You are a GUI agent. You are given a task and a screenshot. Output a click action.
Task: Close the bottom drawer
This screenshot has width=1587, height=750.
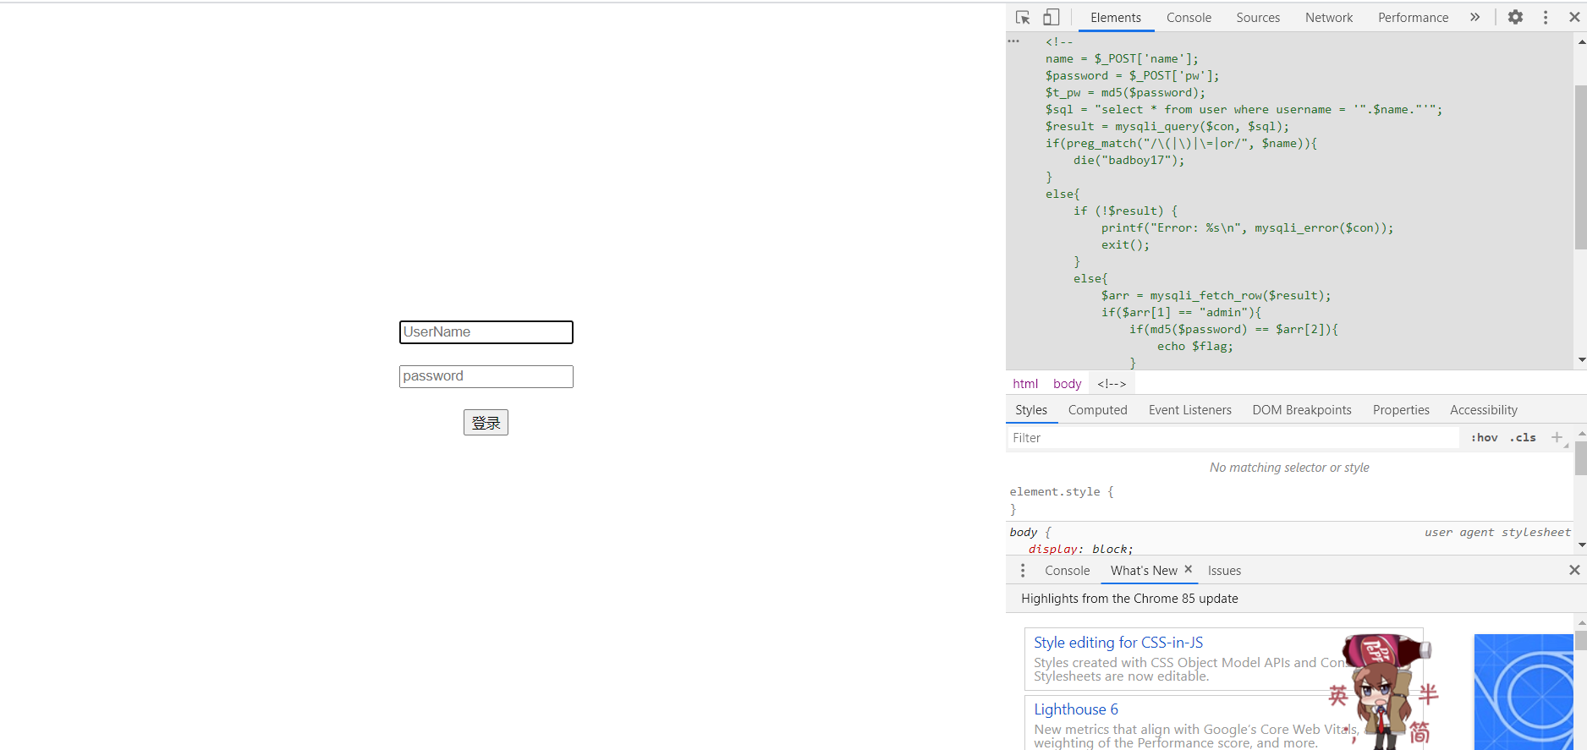[x=1574, y=571]
